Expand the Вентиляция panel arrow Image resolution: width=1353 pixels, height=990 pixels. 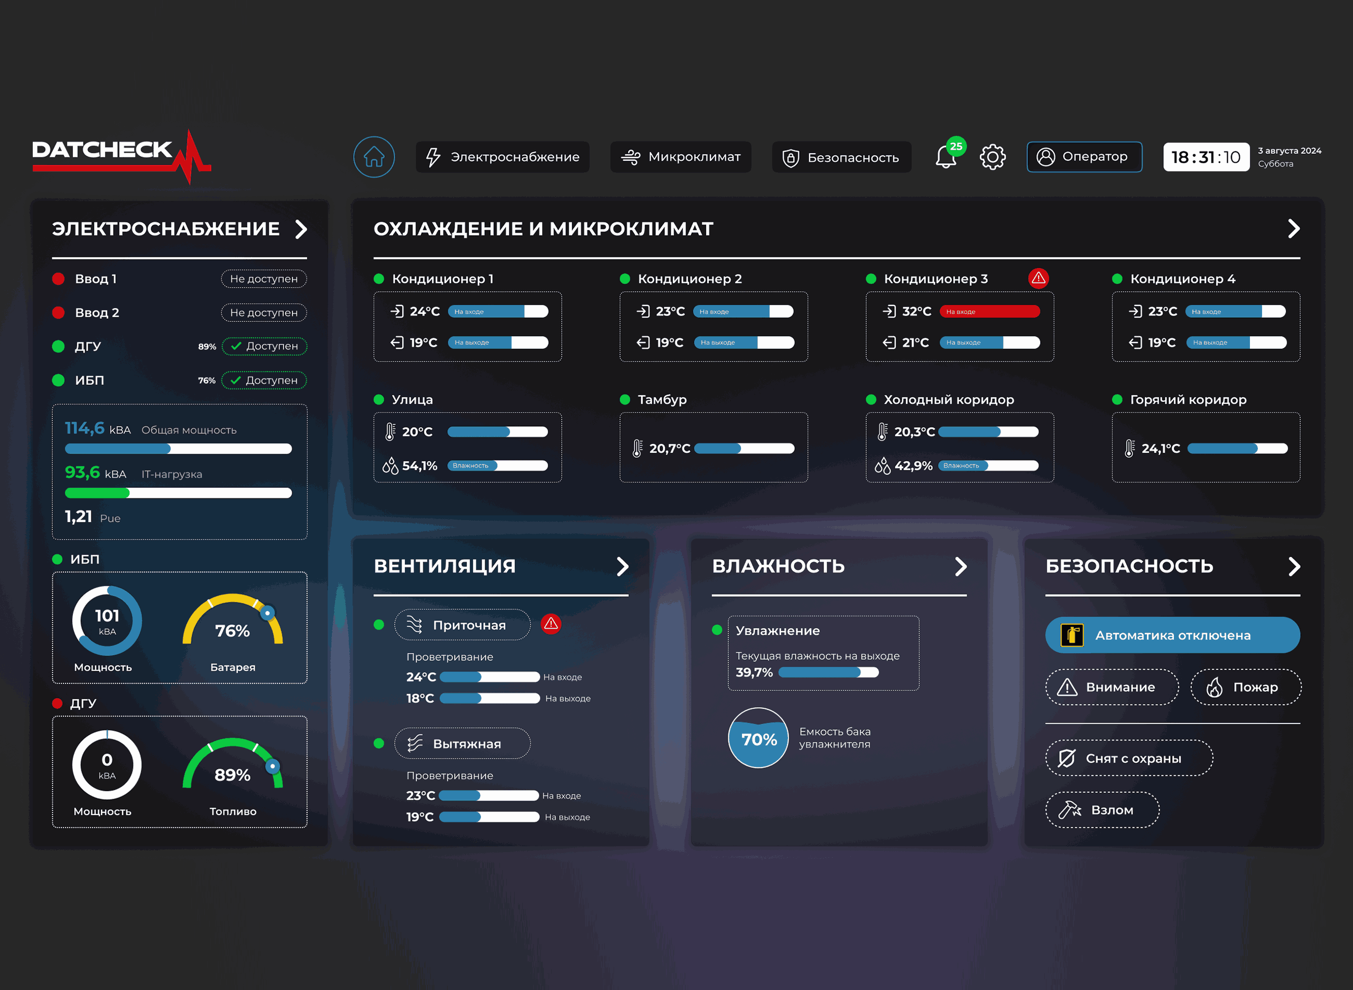623,566
